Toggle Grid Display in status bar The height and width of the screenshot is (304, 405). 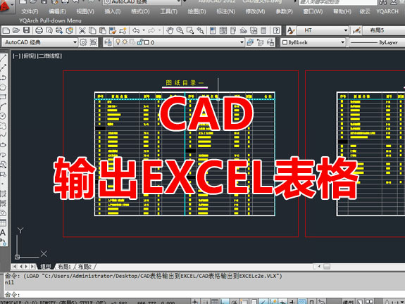(x=214, y=301)
